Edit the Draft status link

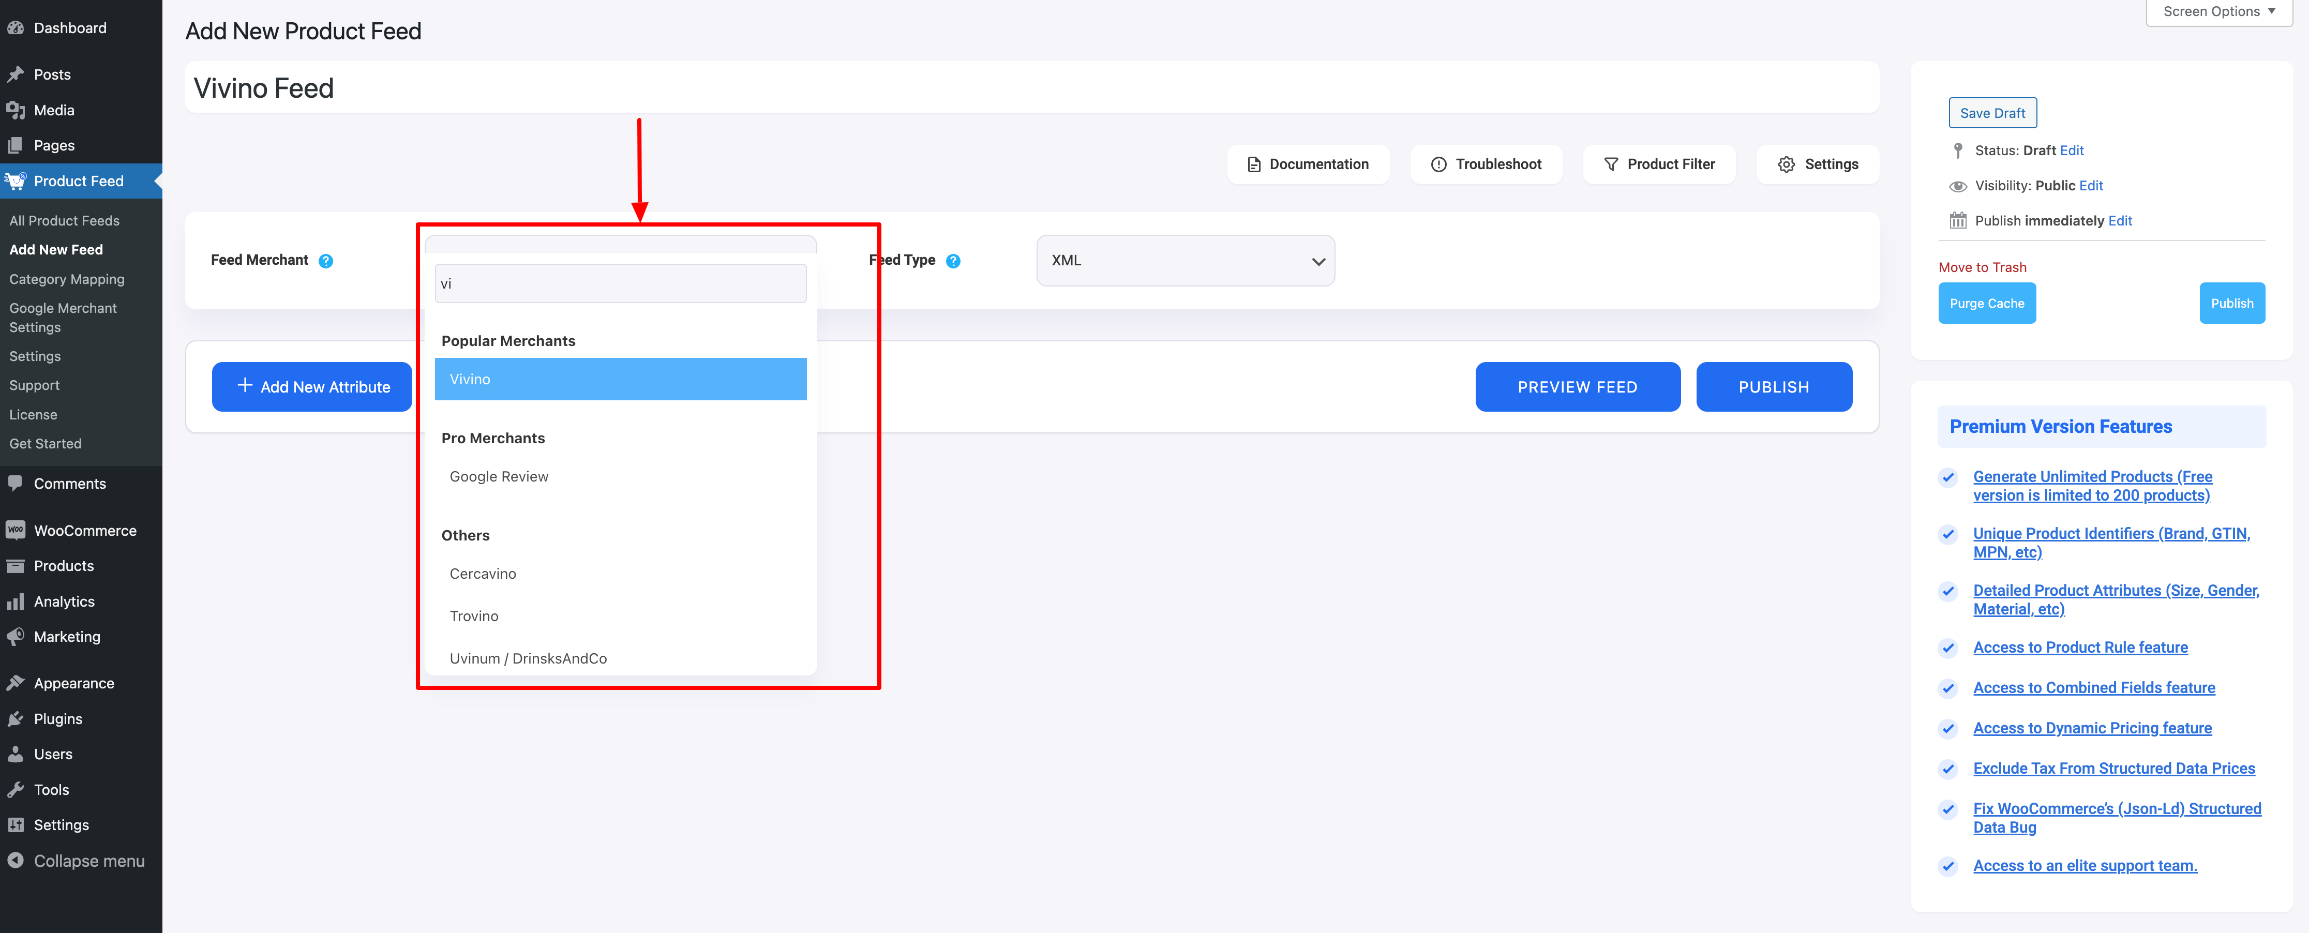[2071, 151]
